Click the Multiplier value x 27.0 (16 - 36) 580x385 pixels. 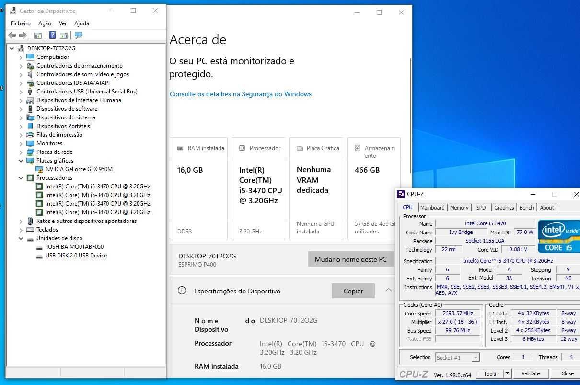tap(458, 322)
